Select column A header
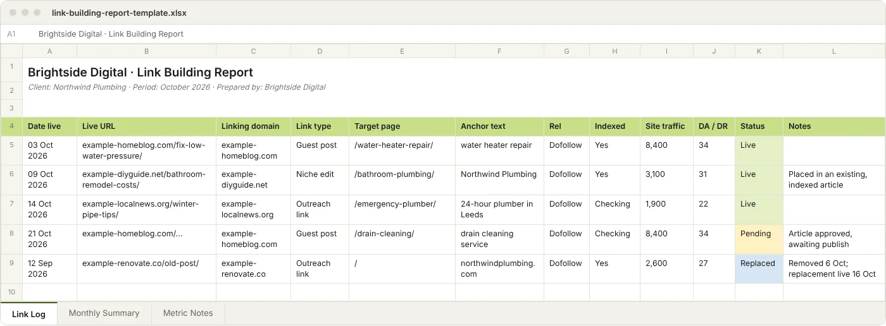 pos(50,51)
